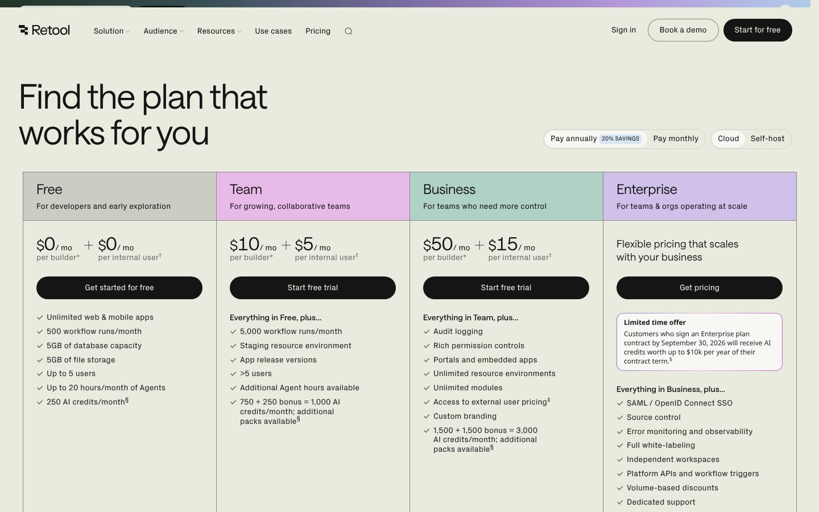The image size is (819, 512).
Task: Click 'Everything in Free, plus...' text
Action: 276,318
